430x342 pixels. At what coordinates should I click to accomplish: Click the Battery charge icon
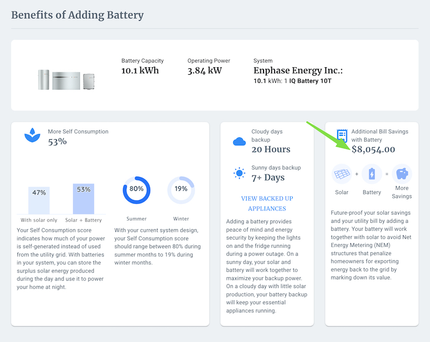click(x=372, y=174)
